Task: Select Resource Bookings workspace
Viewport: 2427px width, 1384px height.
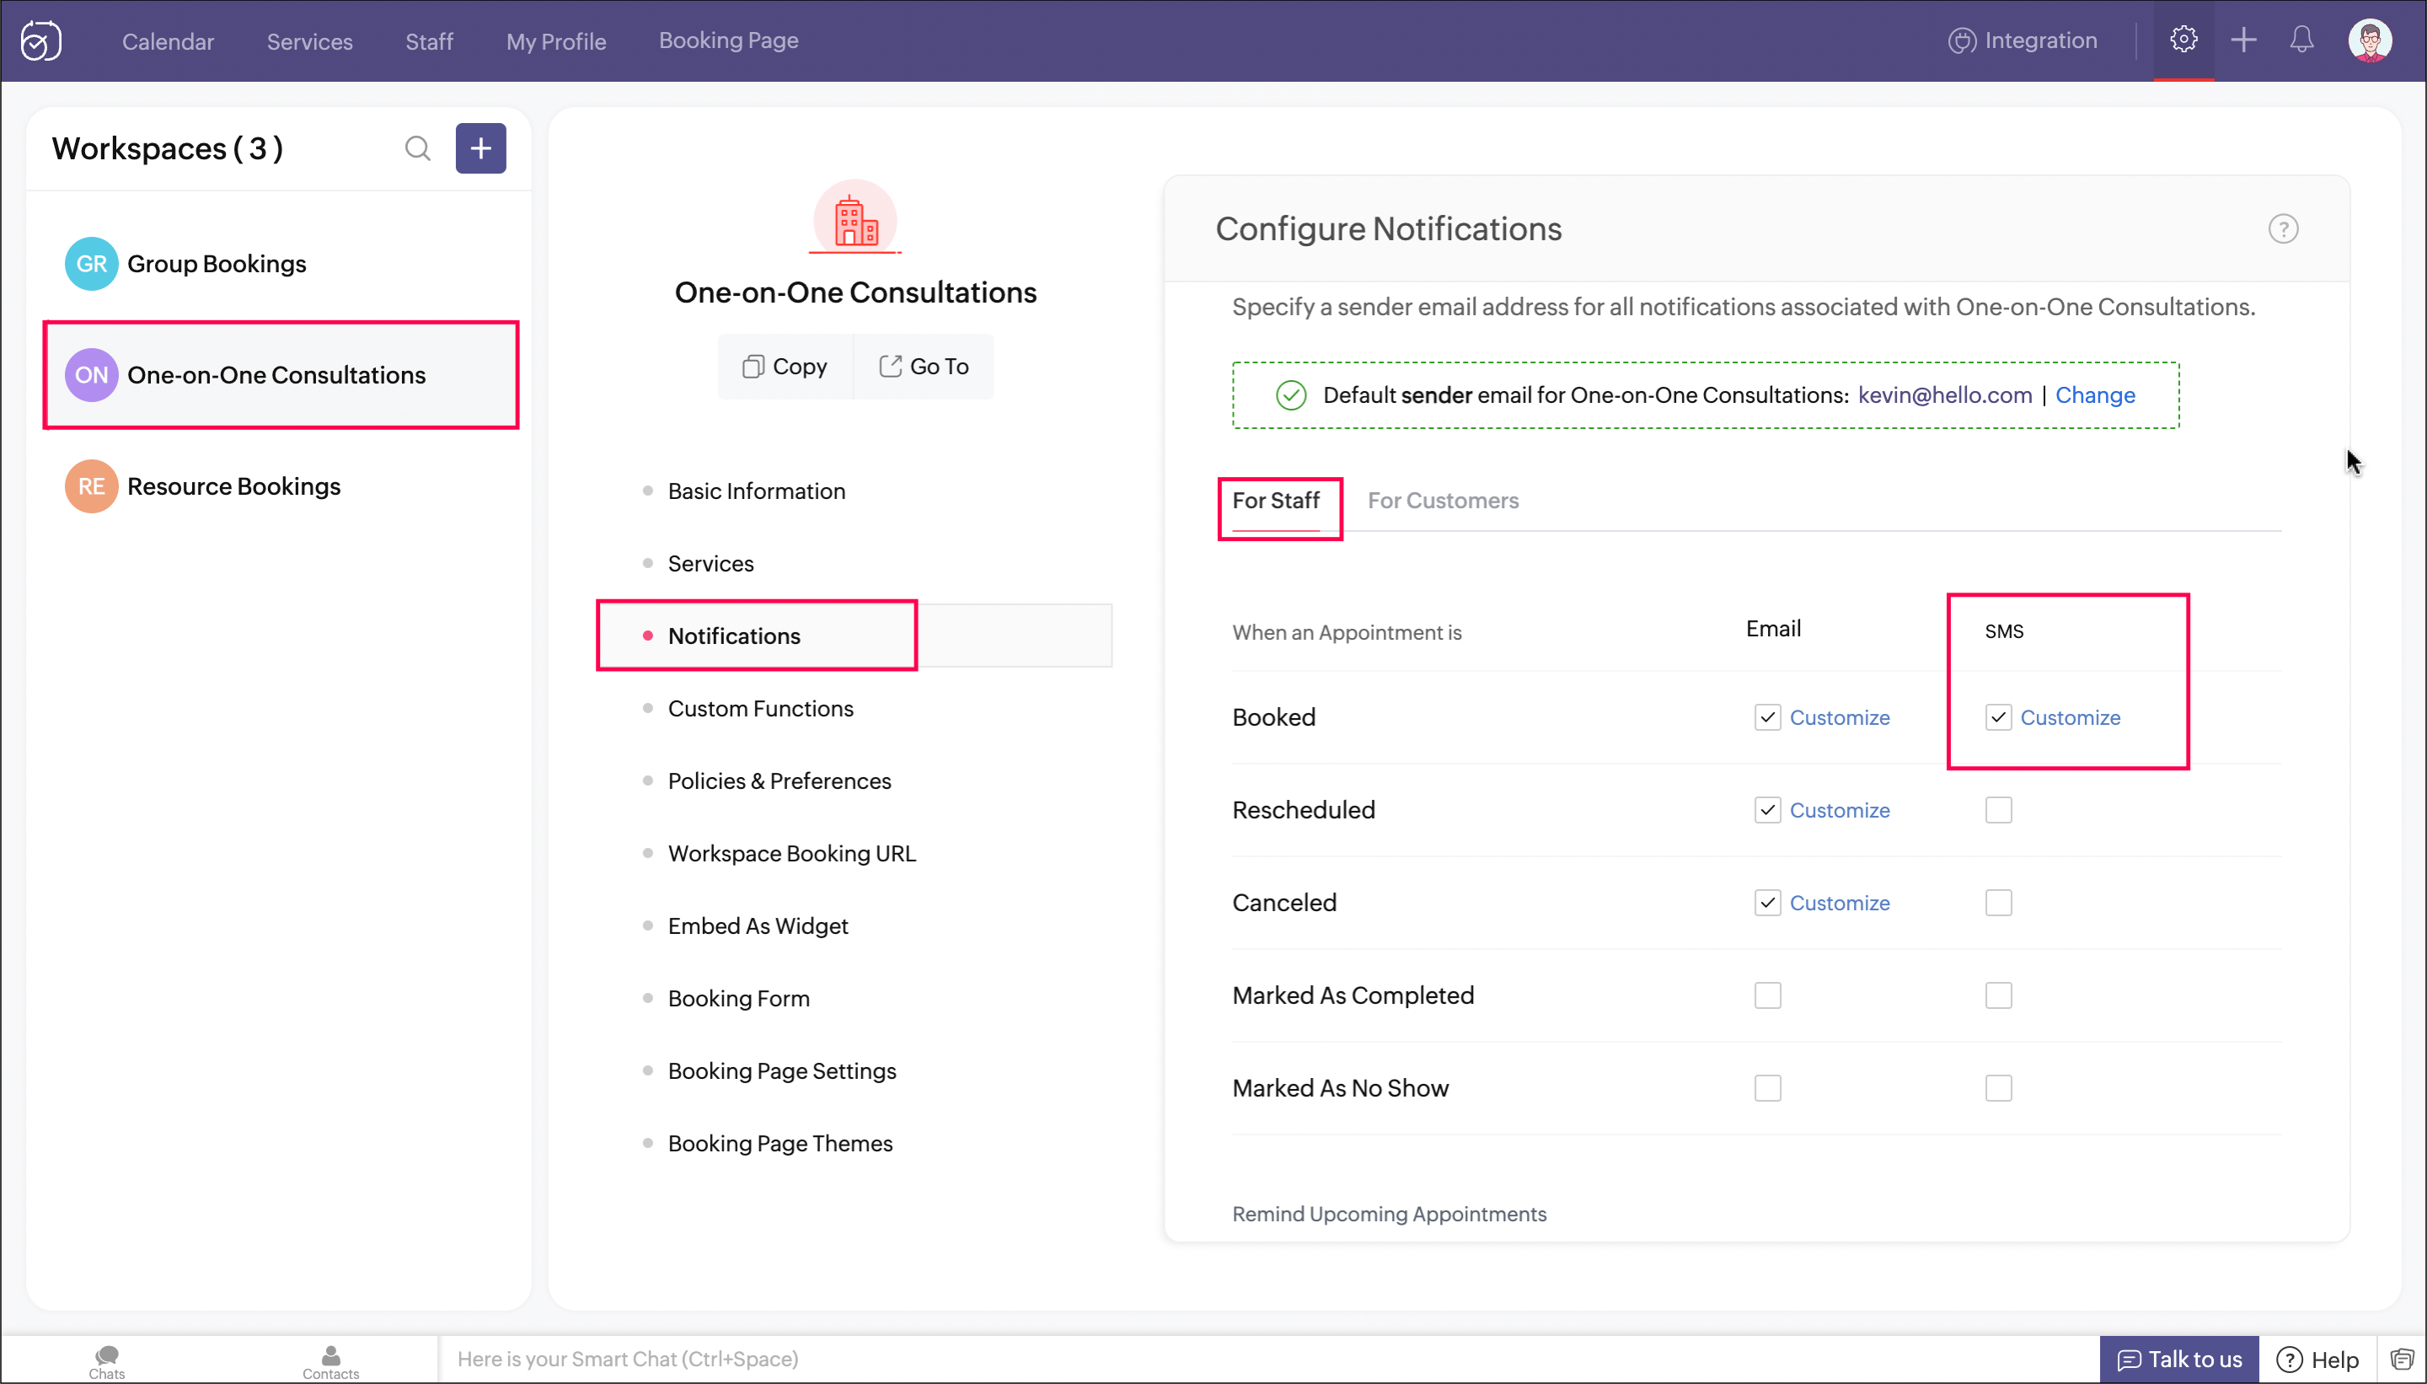Action: tap(281, 485)
